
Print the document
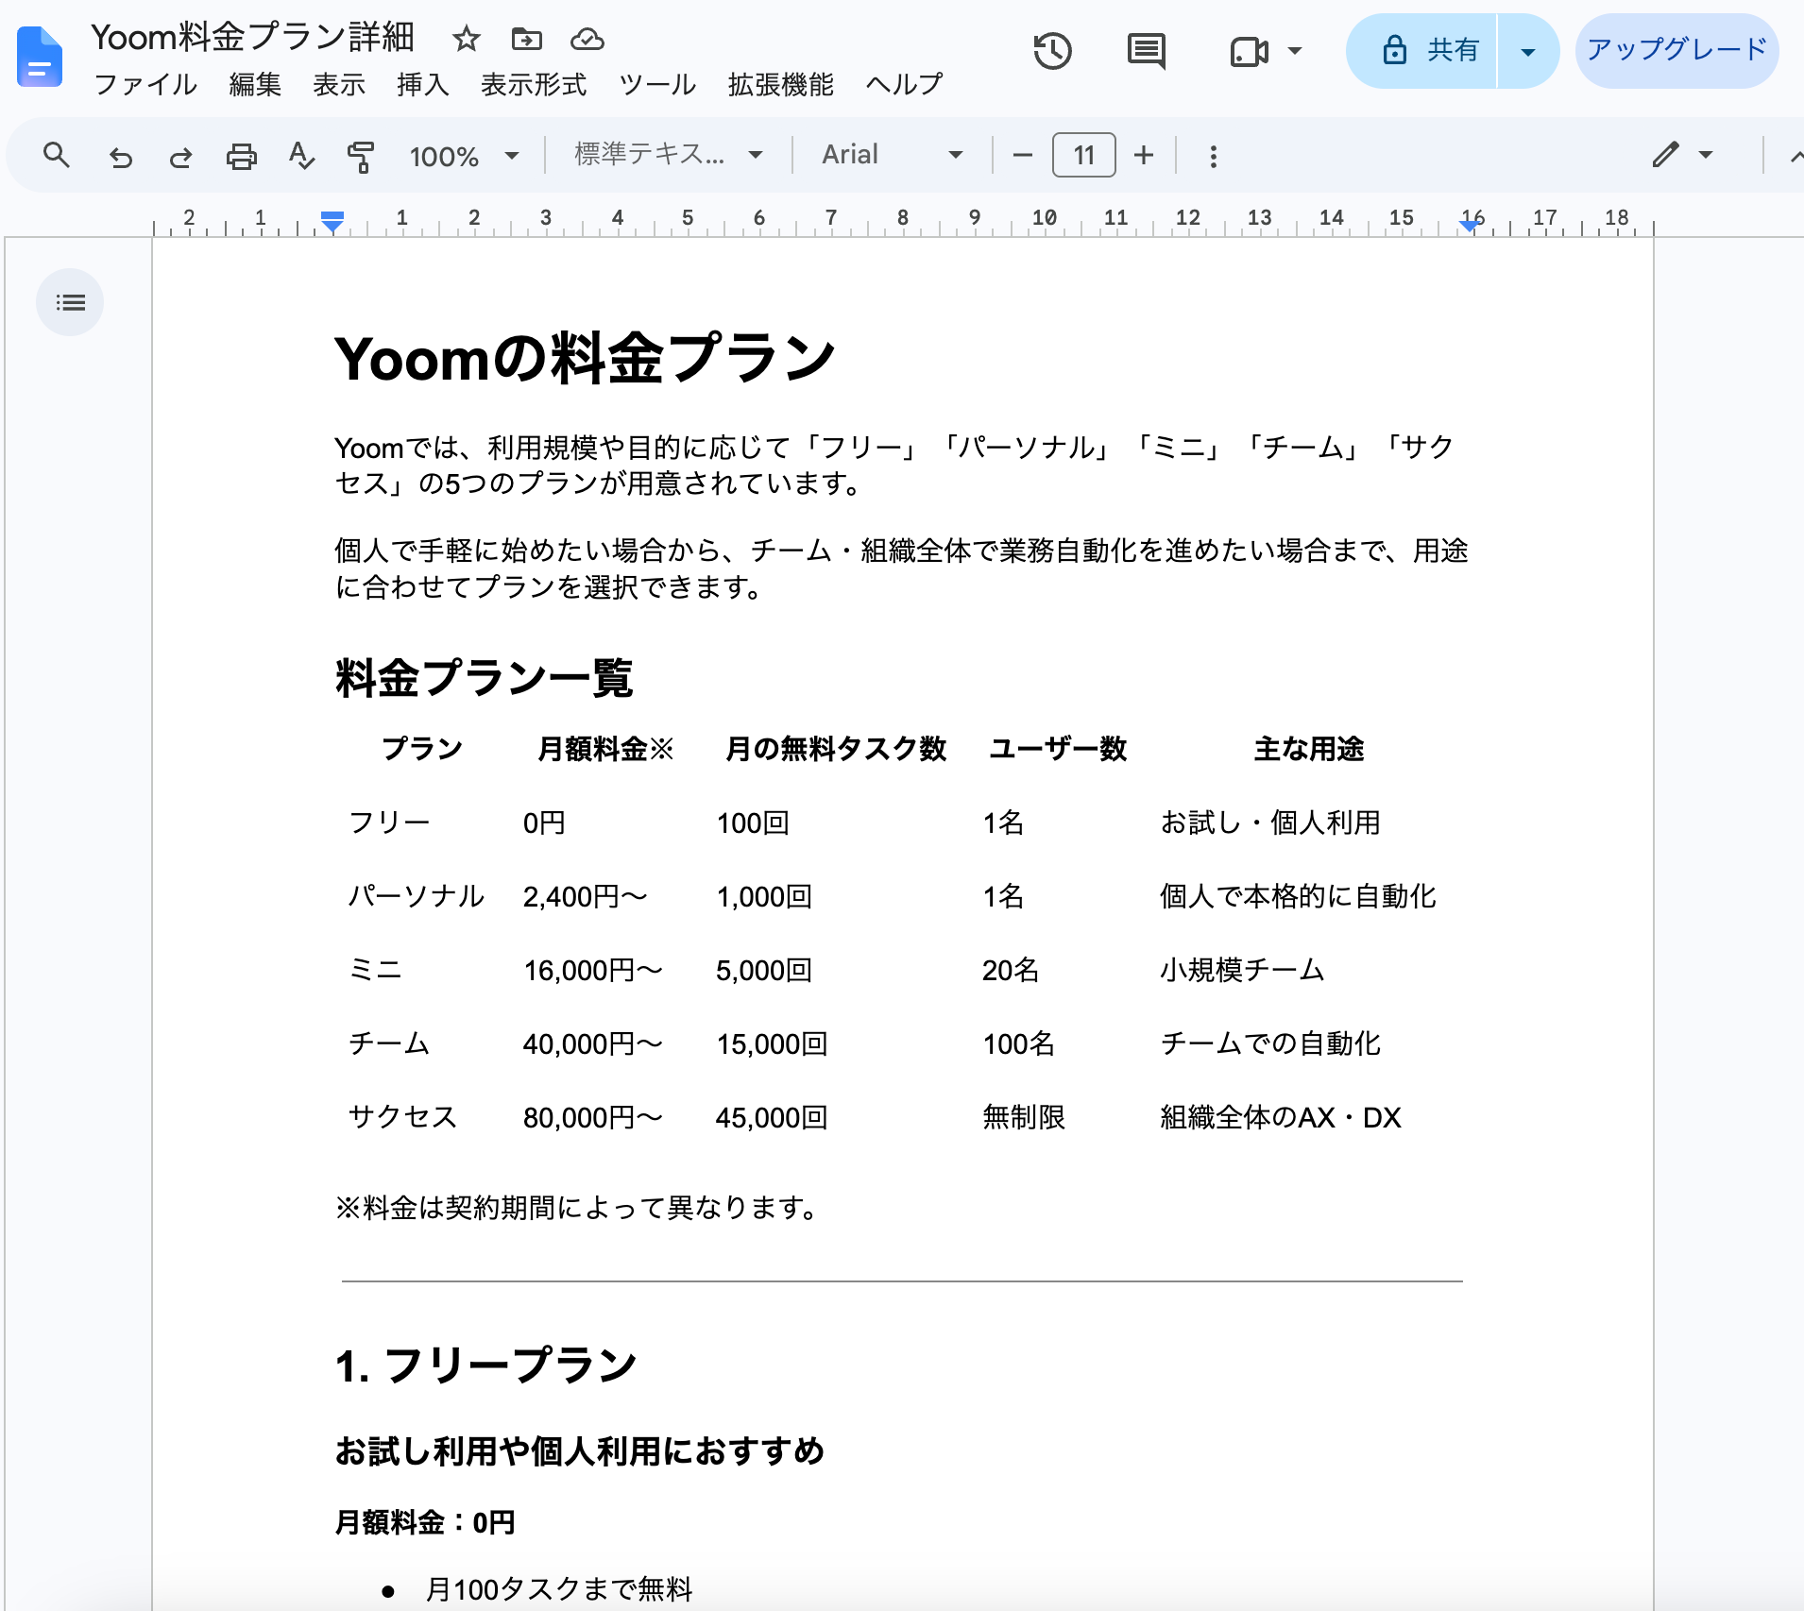pyautogui.click(x=242, y=156)
